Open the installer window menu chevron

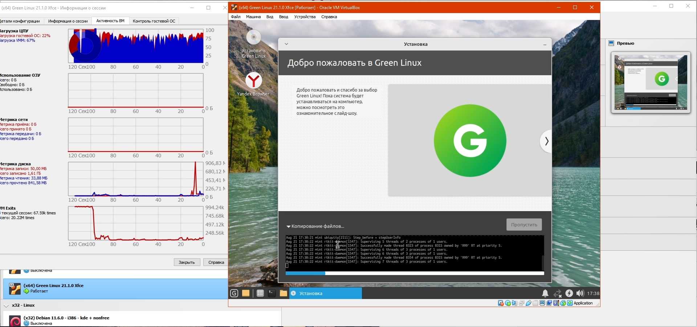(286, 44)
